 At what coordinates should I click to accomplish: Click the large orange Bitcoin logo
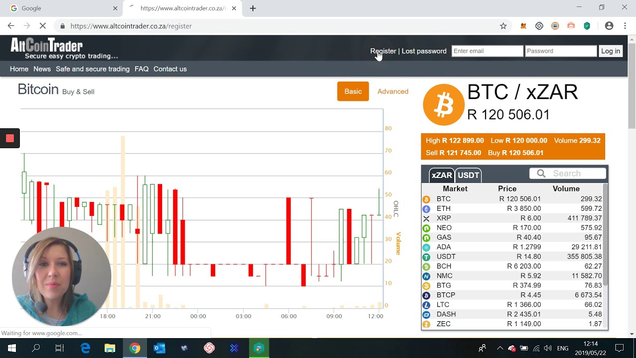click(x=443, y=104)
